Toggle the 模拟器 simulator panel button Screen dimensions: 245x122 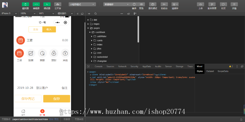(x=25, y=4)
